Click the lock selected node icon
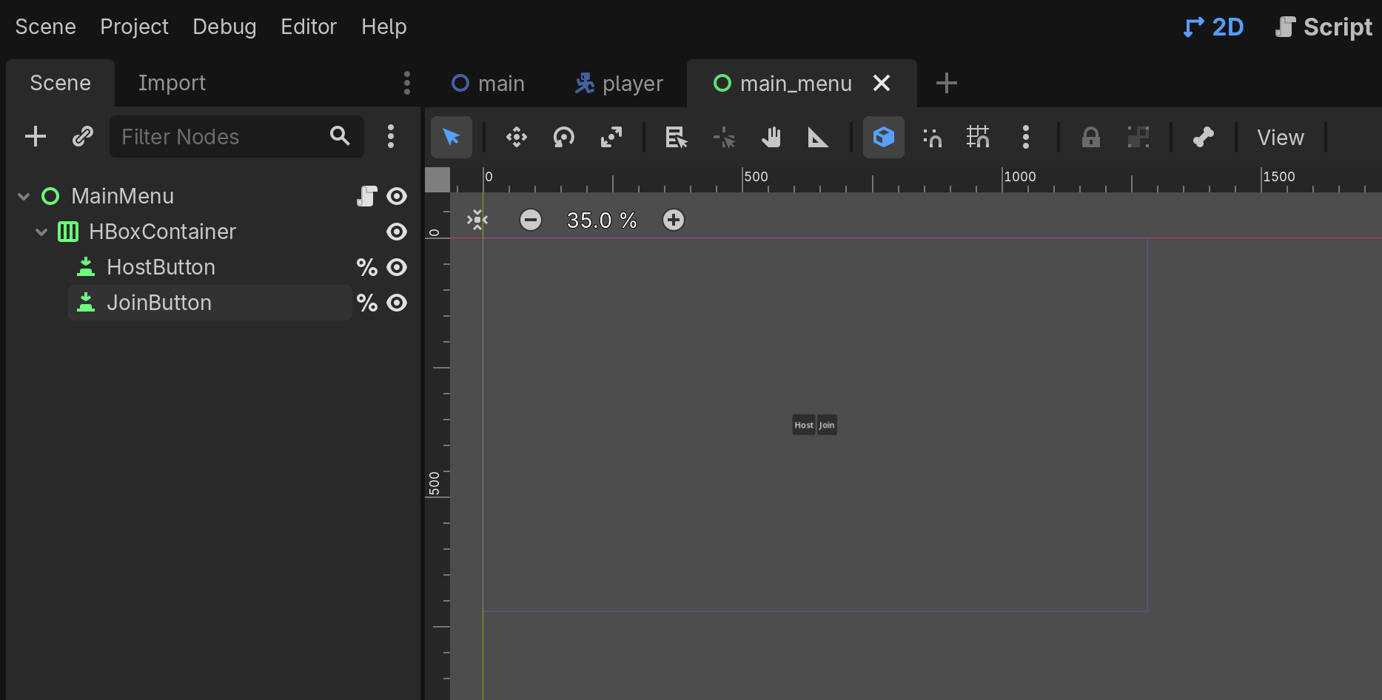 tap(1090, 137)
